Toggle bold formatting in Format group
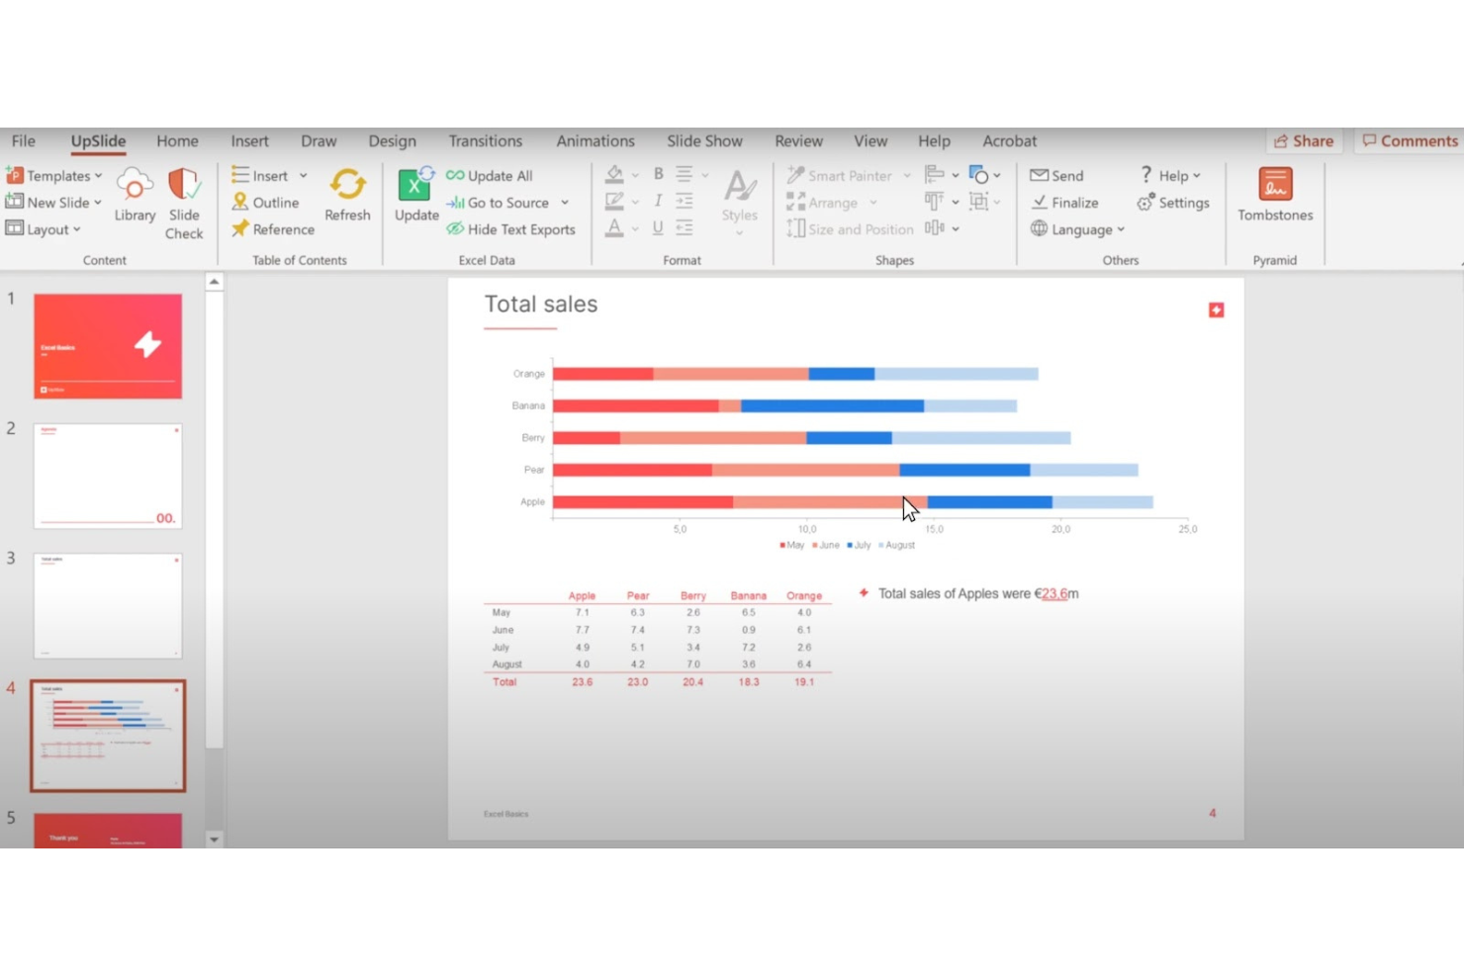The width and height of the screenshot is (1464, 976). point(657,173)
